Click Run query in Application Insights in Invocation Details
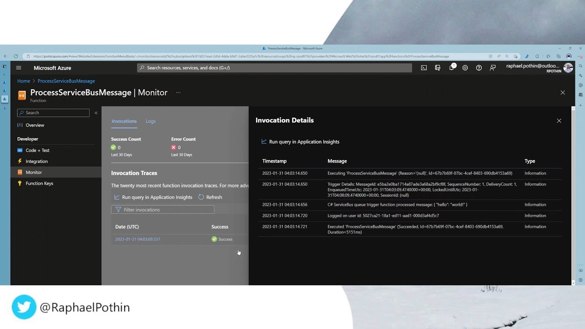This screenshot has height=329, width=585. [300, 142]
